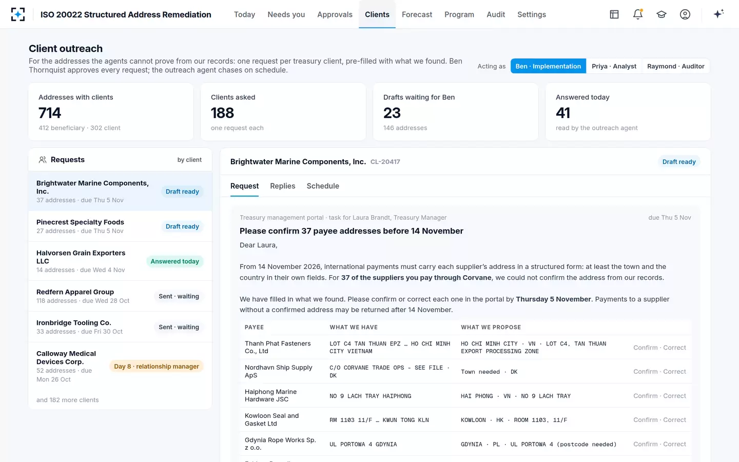Click the Clients asked stat card
Viewport: 739px width, 462px height.
(283, 112)
